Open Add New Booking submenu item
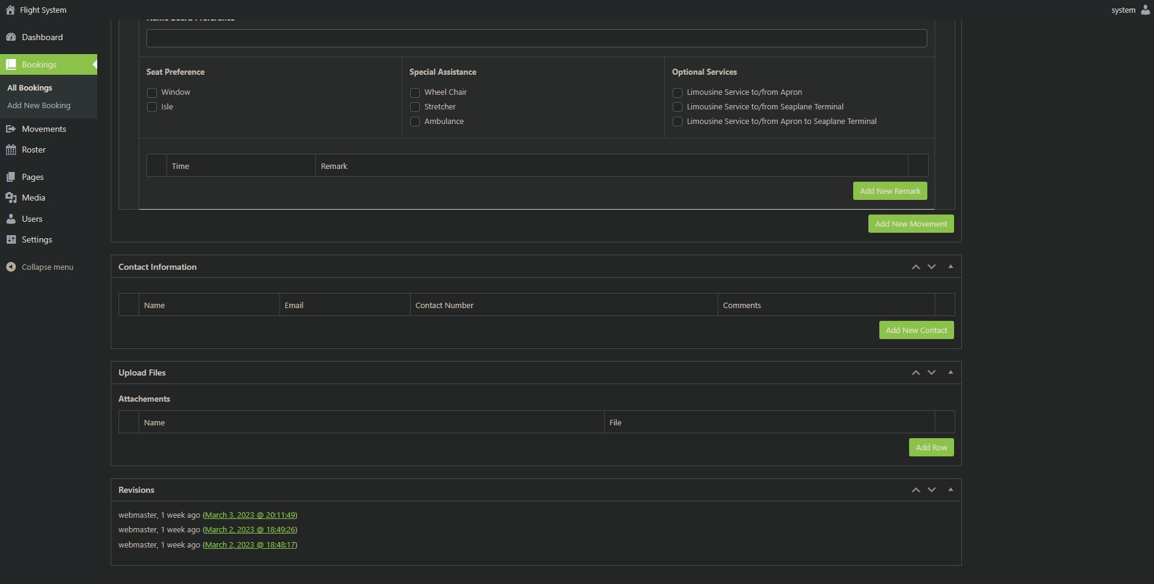This screenshot has width=1154, height=584. (x=39, y=105)
